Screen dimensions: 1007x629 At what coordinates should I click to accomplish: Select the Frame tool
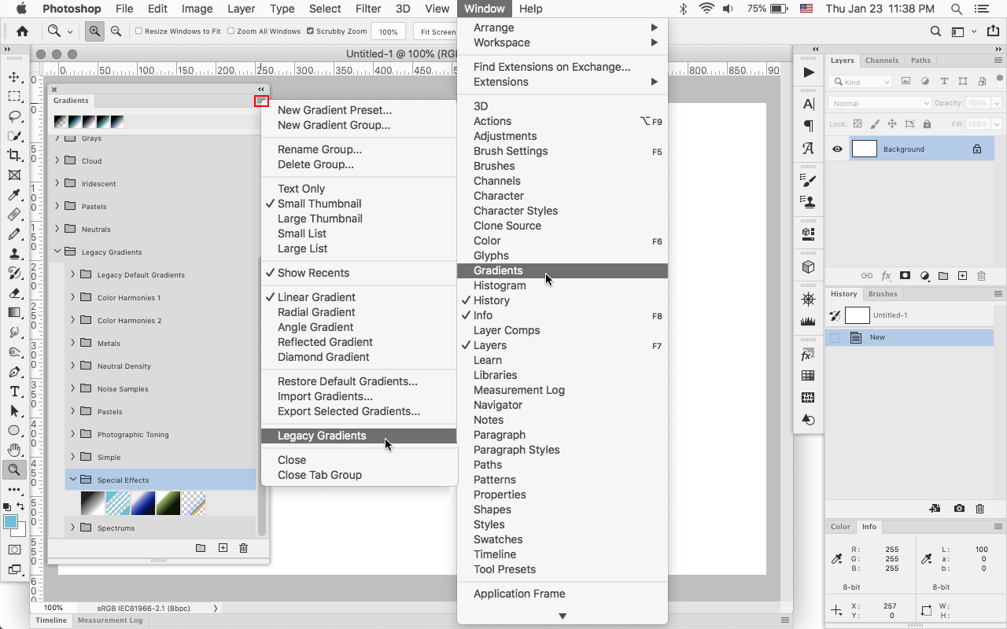click(x=14, y=175)
